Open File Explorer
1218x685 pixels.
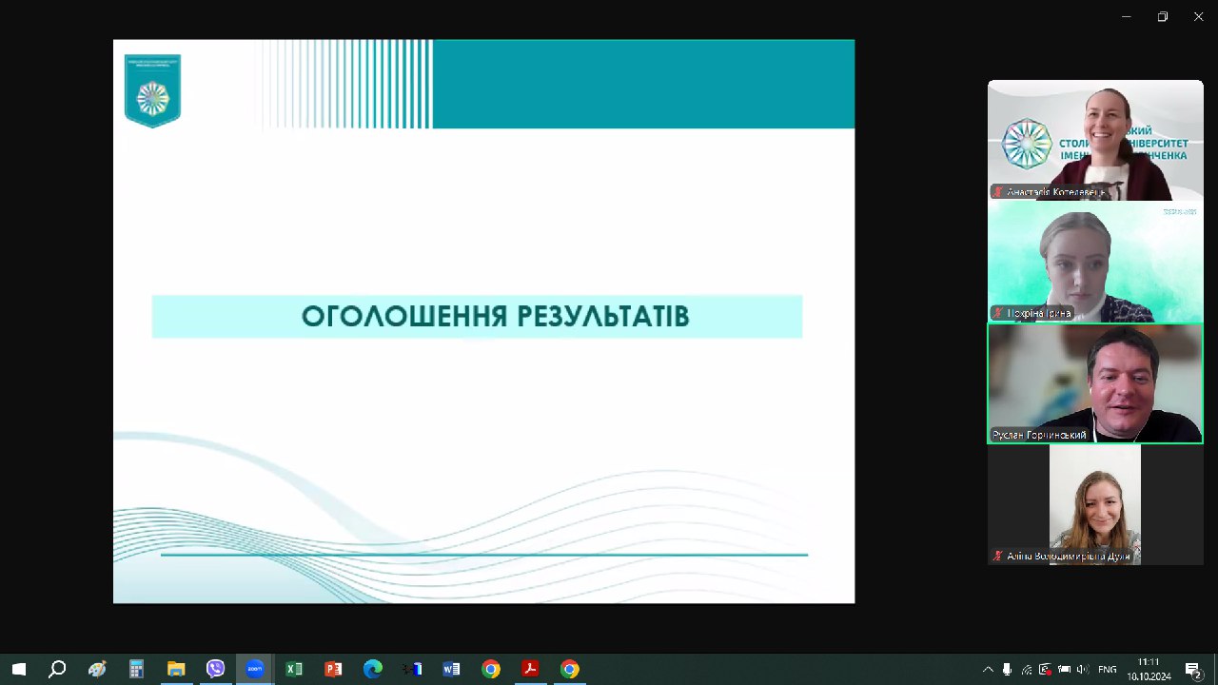176,670
